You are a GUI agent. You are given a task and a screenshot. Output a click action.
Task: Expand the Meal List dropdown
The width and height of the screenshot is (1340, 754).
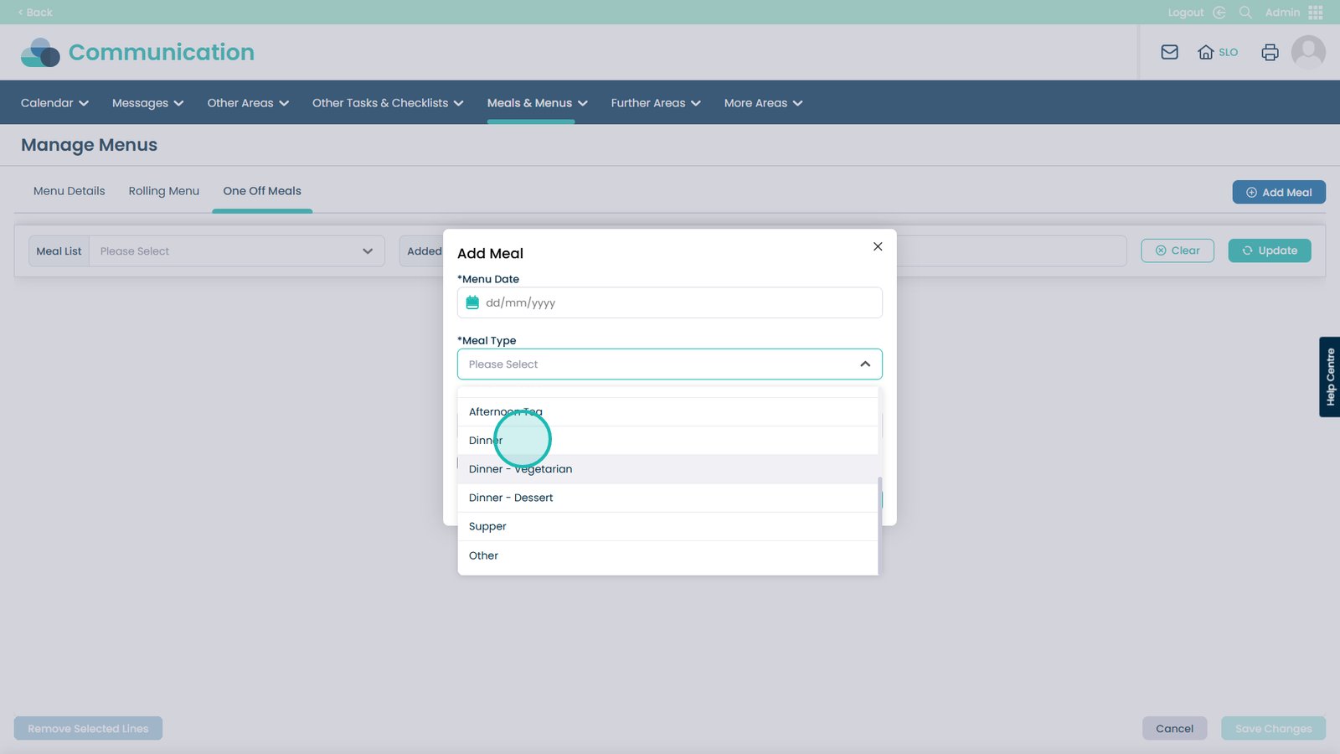(367, 251)
